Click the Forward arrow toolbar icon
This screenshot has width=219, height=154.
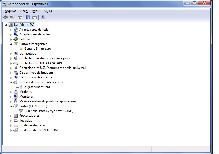point(12,17)
